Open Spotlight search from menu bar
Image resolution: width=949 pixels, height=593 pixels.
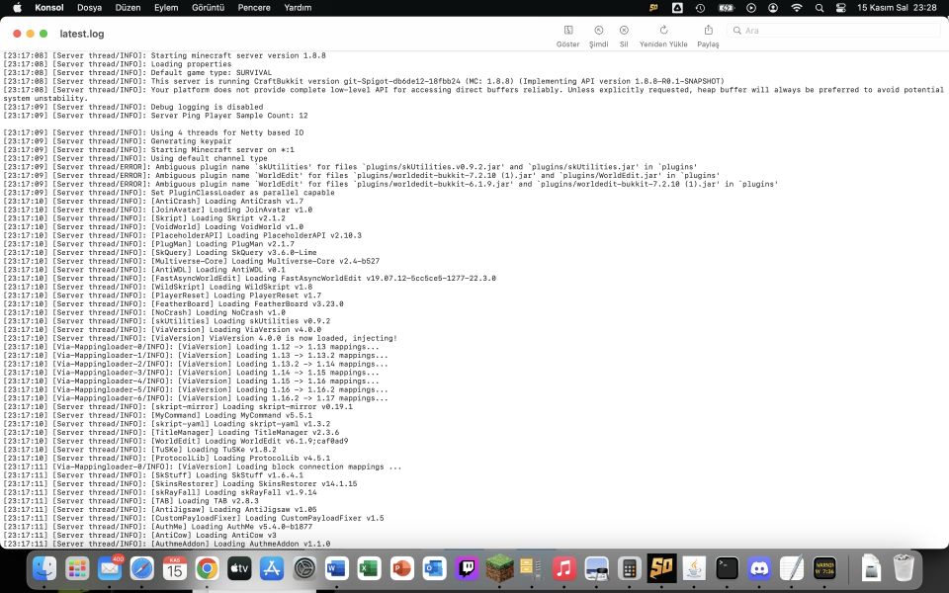click(820, 8)
